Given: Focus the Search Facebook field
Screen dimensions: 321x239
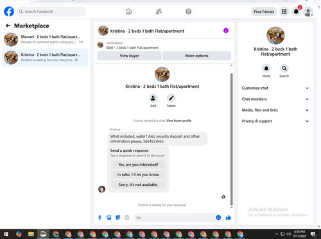Looking at the screenshot, I should (51, 12).
